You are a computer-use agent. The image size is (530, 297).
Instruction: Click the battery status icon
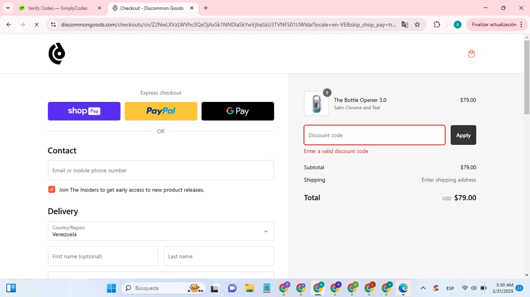(484, 288)
